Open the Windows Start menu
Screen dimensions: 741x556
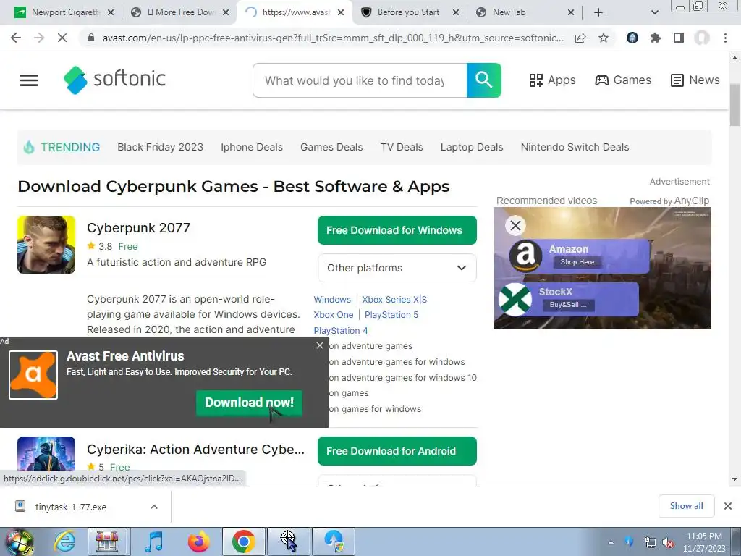[x=19, y=542]
